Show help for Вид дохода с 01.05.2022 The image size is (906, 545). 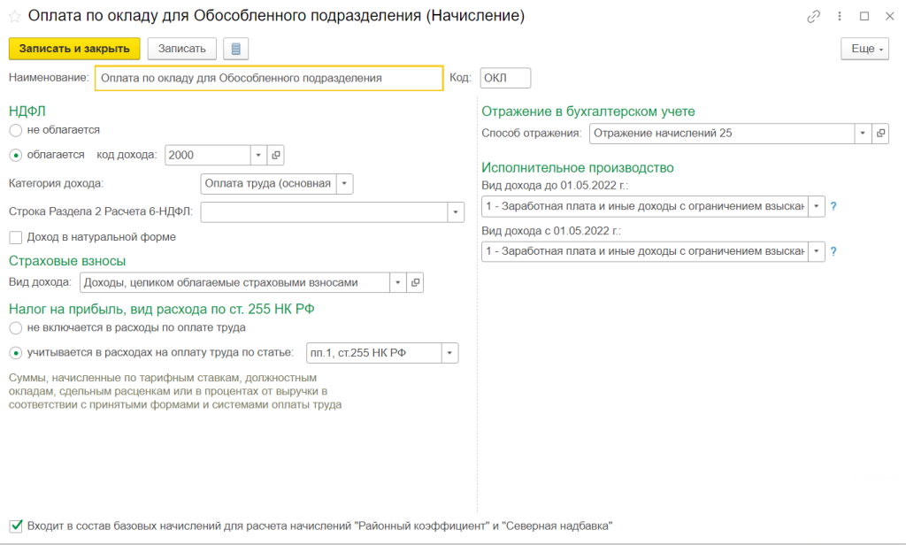pyautogui.click(x=833, y=252)
